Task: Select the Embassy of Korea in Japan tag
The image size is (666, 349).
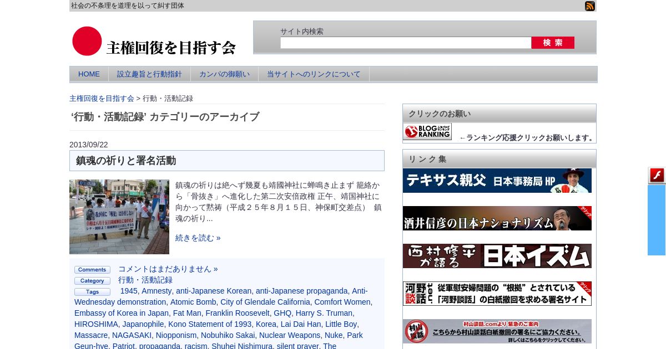Action: point(122,313)
